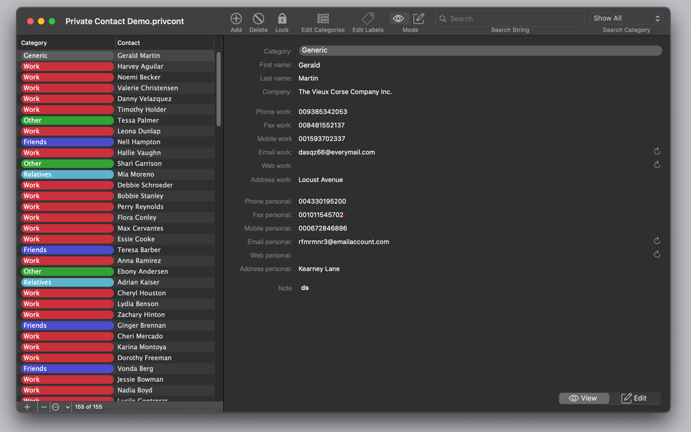
Task: Open the Edit Categories tool
Action: 323,19
